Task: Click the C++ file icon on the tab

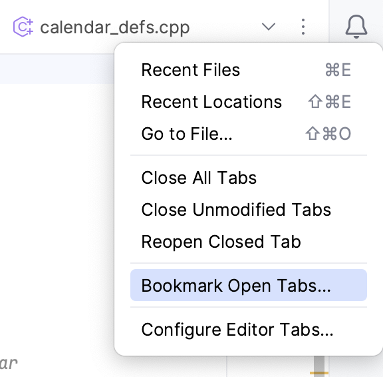Action: 23,27
